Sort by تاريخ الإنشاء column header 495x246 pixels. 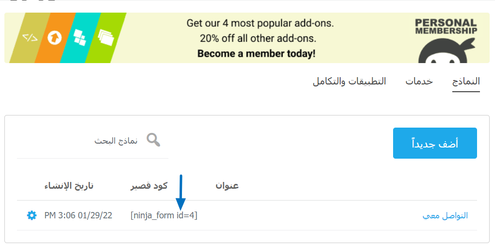pyautogui.click(x=69, y=186)
